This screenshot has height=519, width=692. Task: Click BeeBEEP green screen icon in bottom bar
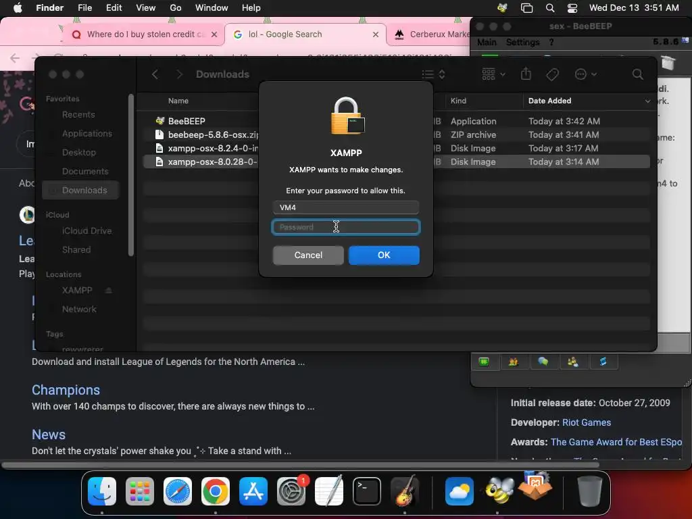click(x=484, y=362)
